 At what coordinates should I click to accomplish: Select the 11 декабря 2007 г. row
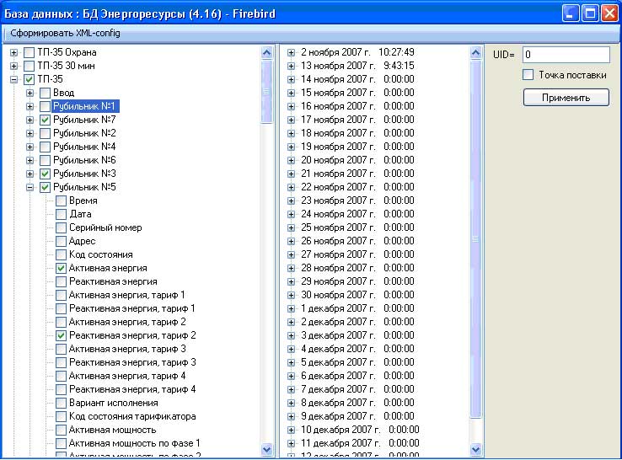click(360, 443)
